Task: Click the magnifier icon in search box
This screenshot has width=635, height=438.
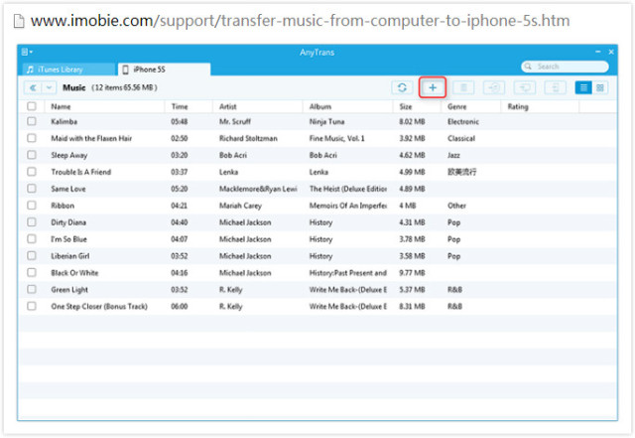Action: click(528, 67)
